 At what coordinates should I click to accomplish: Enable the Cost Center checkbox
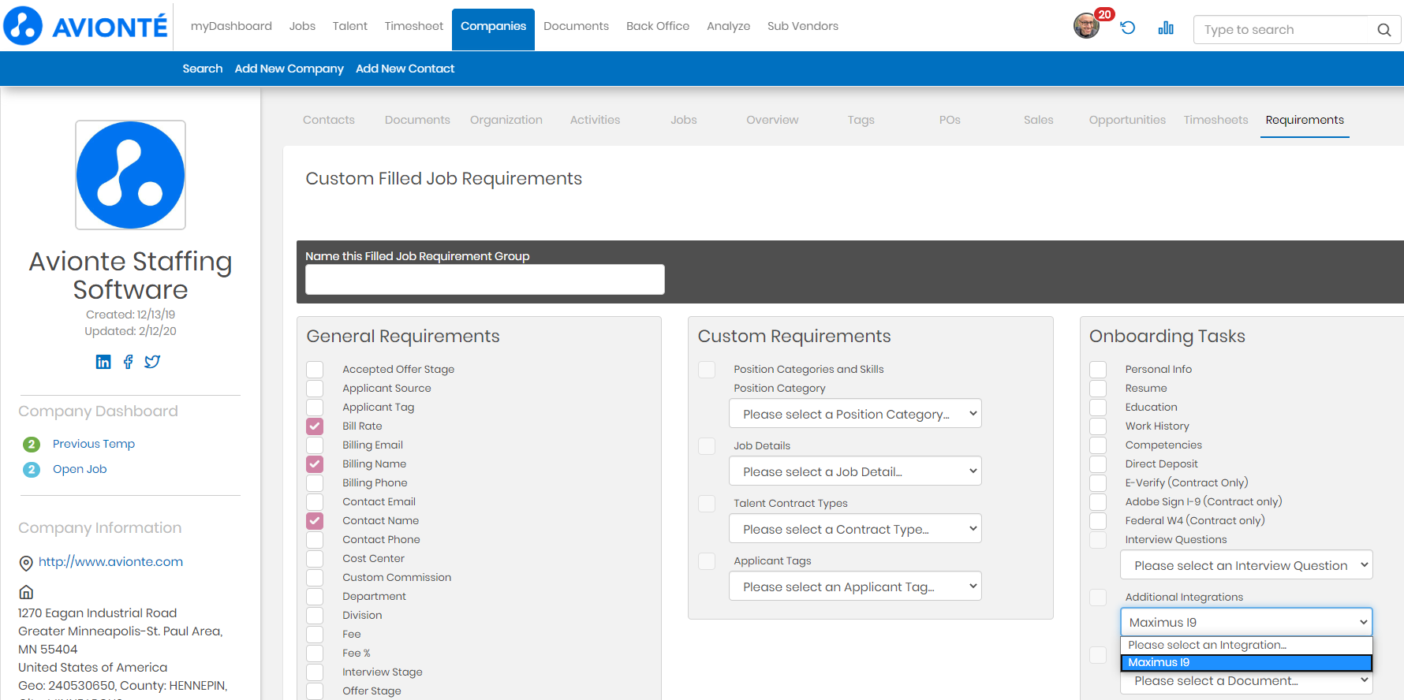point(315,559)
